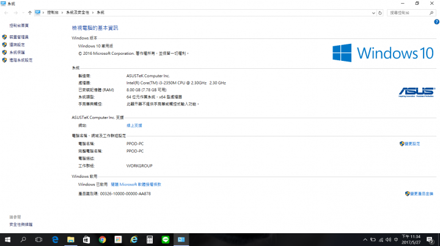This screenshot has width=440, height=246.
Task: Click the 'Windows 10 家用版' edition text
Action: (x=95, y=46)
